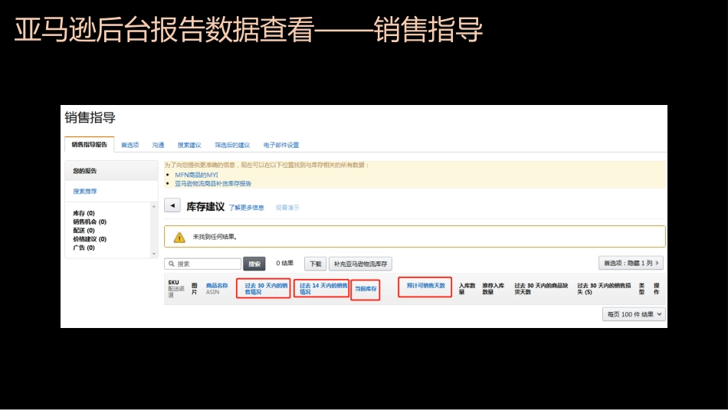
Task: Open the 搜索建议 tab
Action: coord(189,145)
